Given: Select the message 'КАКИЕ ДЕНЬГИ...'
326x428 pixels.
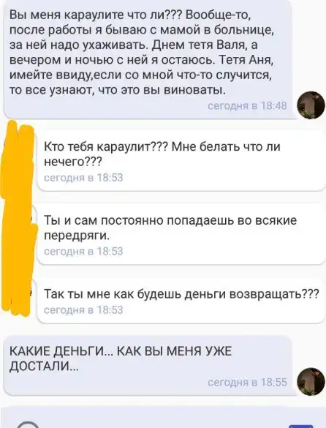Looking at the screenshot, I should tap(149, 366).
